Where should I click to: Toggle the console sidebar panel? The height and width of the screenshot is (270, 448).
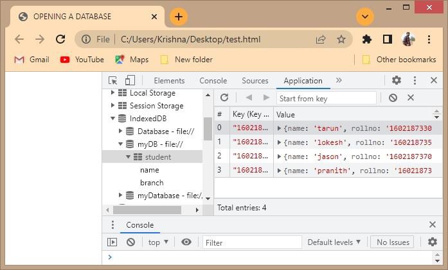(112, 242)
